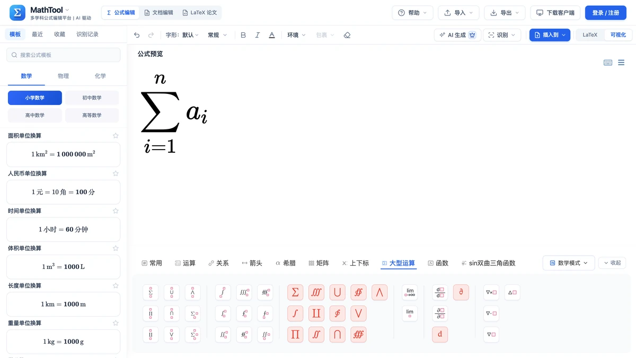636x358 pixels.
Task: Open the 环境 dropdown
Action: point(296,35)
